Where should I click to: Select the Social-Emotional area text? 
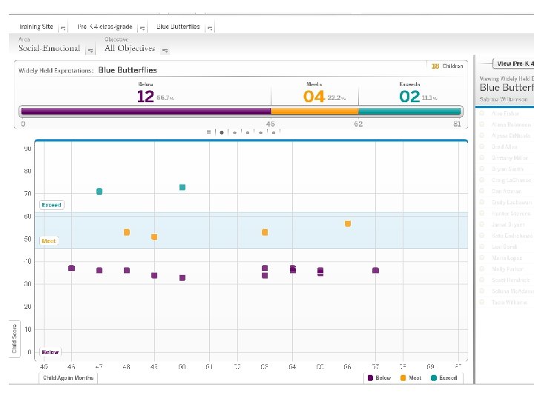coord(50,48)
